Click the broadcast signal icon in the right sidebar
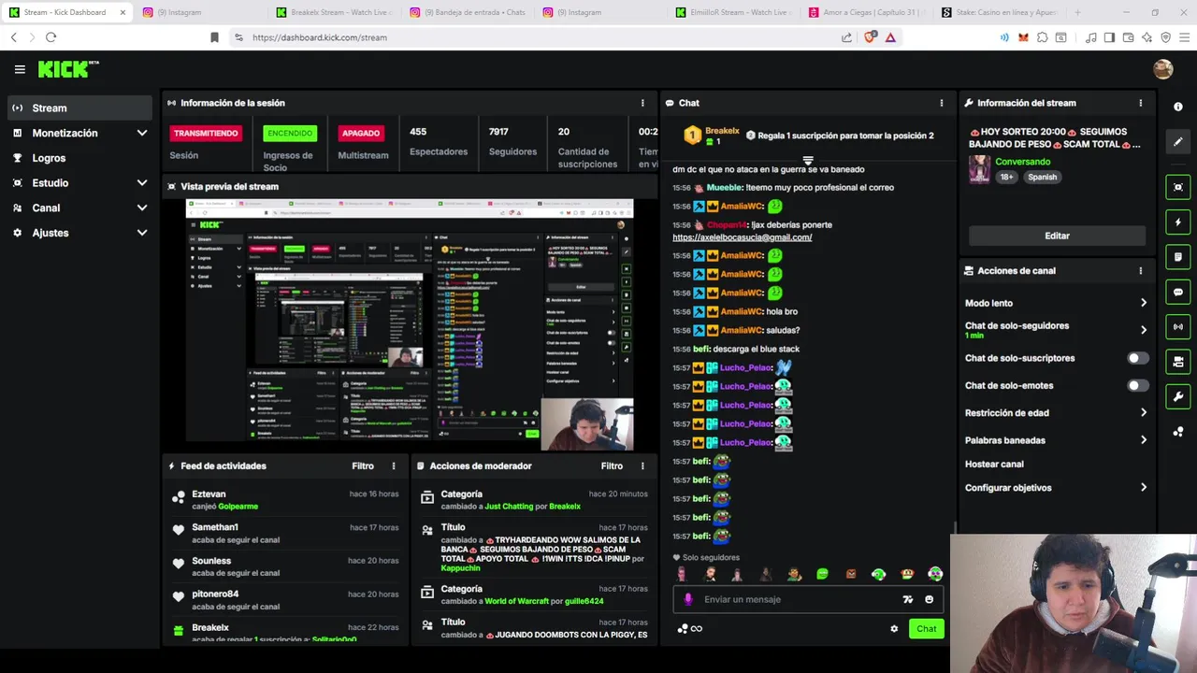Screen dimensions: 1197x673 [1178, 327]
